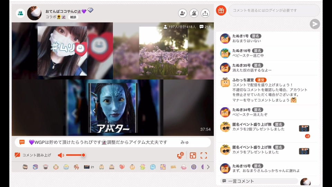This screenshot has width=332, height=187.
Task: Switch to pop-out mini player
Action: click(193, 155)
